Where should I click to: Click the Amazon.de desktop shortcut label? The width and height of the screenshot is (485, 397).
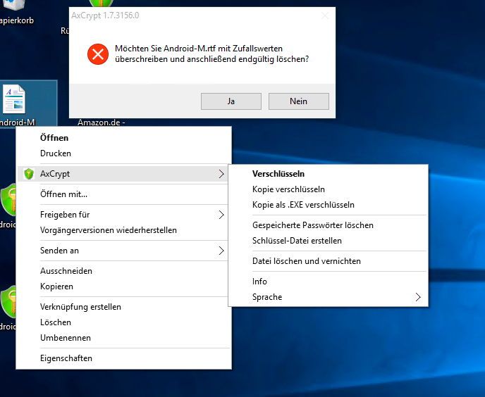[102, 122]
